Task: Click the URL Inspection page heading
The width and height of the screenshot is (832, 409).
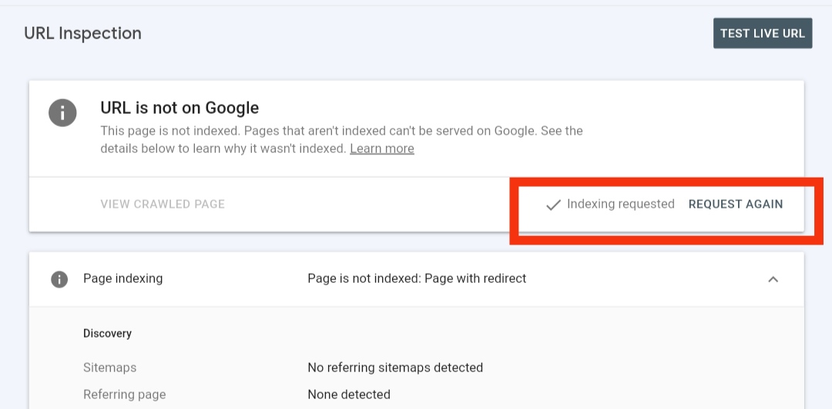Action: pyautogui.click(x=82, y=33)
